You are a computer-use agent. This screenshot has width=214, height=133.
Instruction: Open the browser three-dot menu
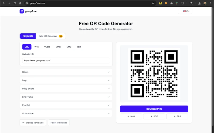(x=210, y=3)
